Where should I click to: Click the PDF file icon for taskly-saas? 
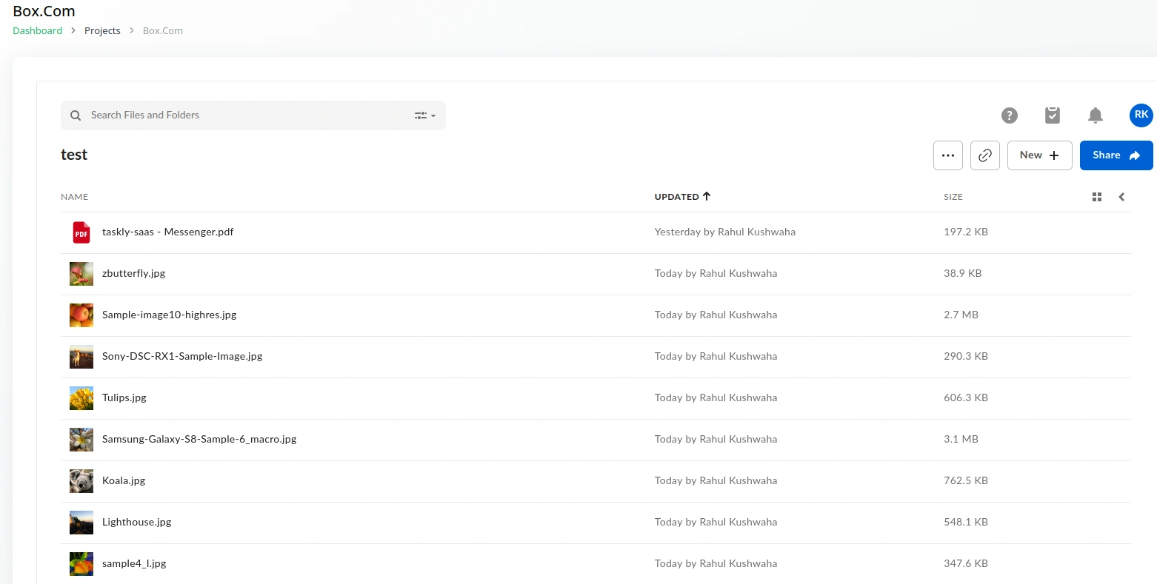(81, 232)
